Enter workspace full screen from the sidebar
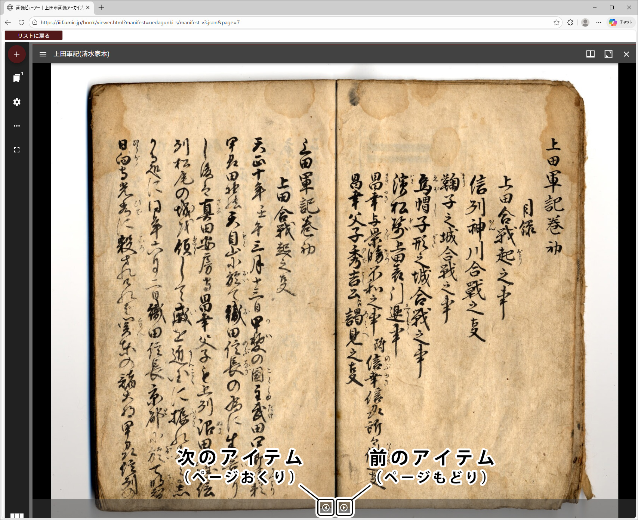 [x=17, y=150]
